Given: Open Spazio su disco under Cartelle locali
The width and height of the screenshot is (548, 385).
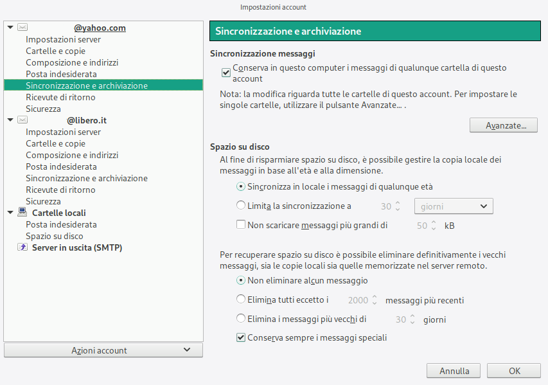Looking at the screenshot, I should coord(55,236).
